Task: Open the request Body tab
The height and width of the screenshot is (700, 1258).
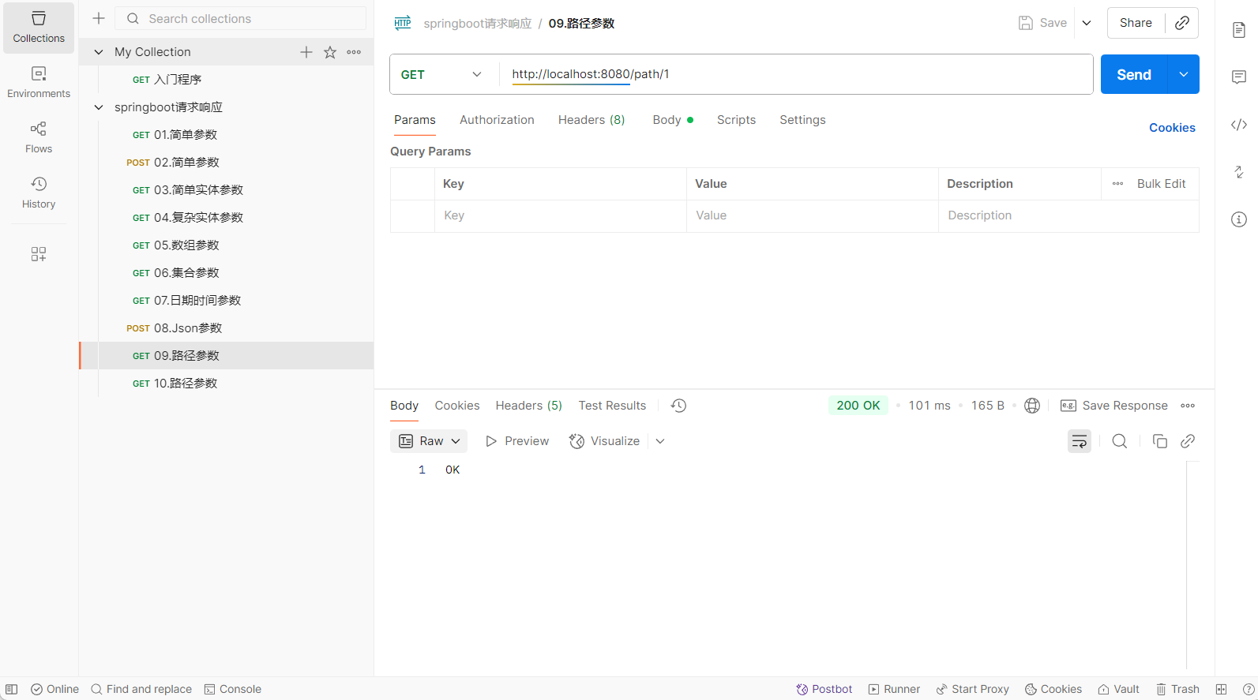Action: [673, 120]
